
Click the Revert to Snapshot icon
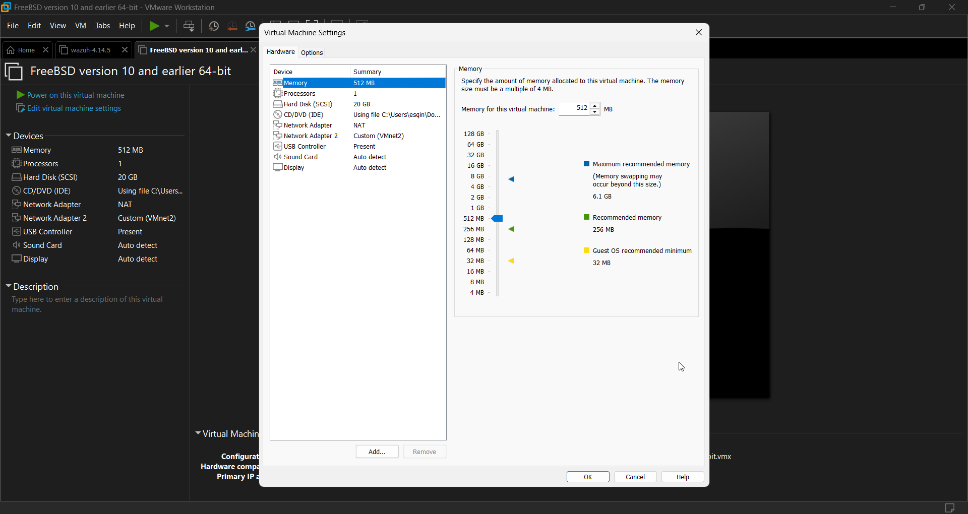click(x=232, y=26)
